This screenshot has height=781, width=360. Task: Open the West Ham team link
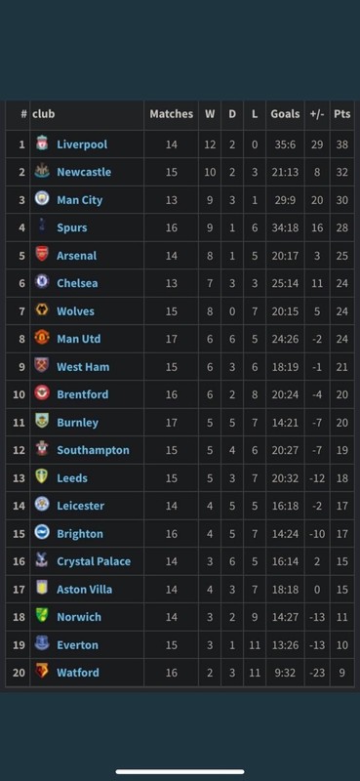point(83,367)
